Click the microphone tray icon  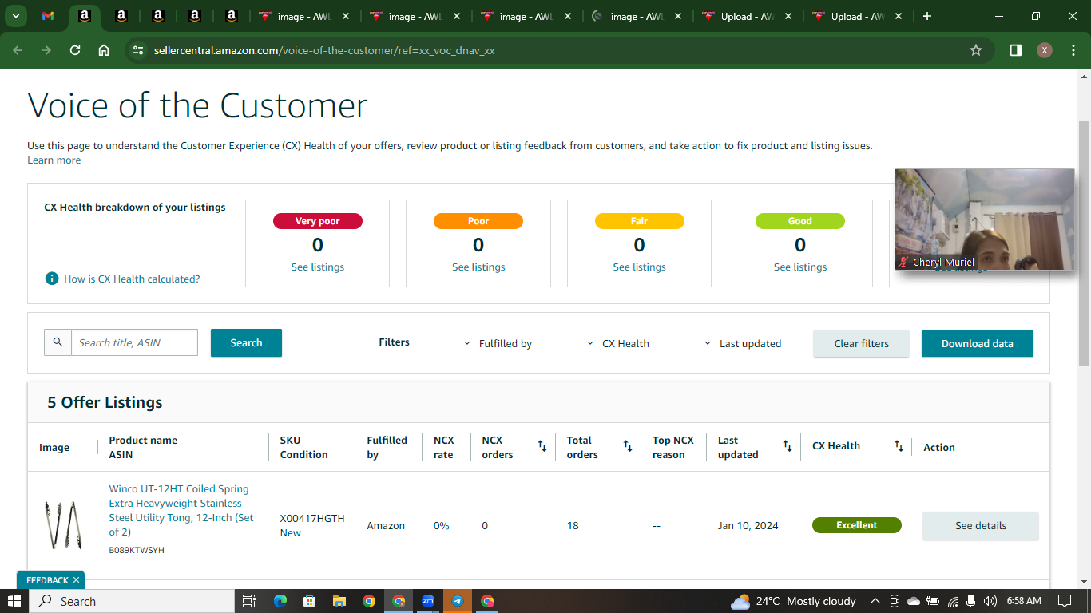click(971, 601)
